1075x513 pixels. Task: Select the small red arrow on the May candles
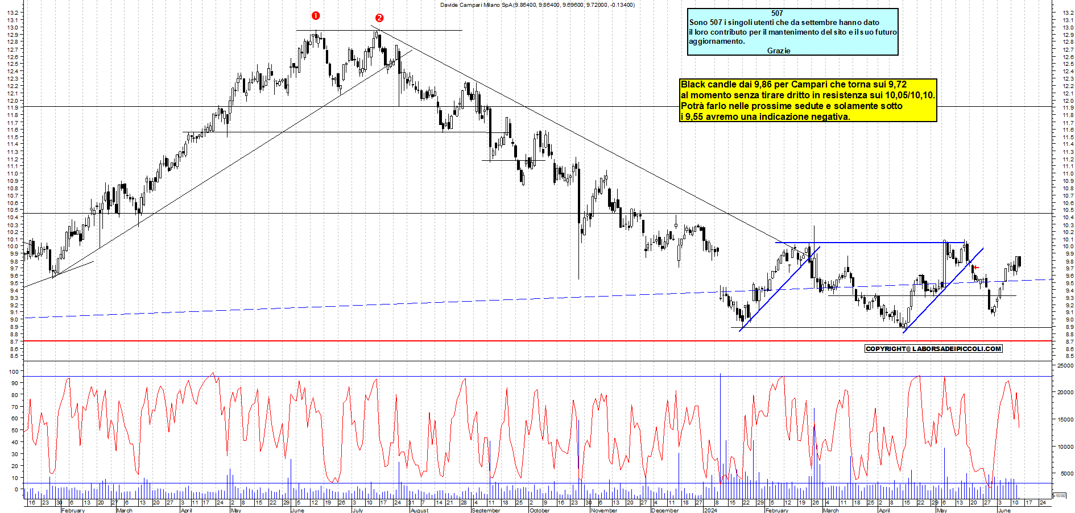(x=976, y=268)
